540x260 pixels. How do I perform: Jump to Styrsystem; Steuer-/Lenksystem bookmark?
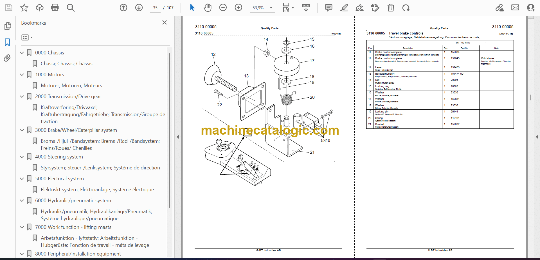click(100, 168)
